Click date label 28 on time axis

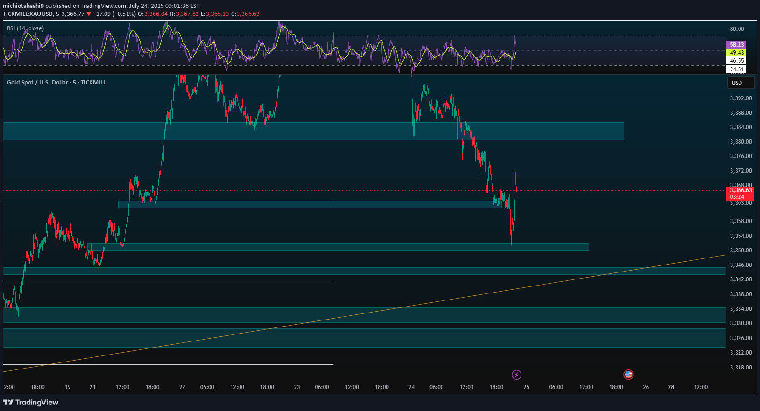click(x=671, y=387)
